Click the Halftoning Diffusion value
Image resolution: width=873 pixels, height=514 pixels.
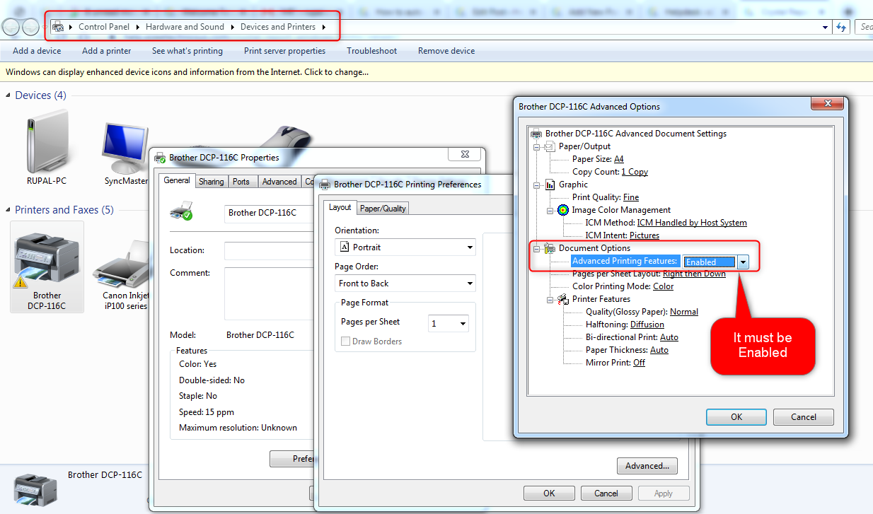click(647, 325)
